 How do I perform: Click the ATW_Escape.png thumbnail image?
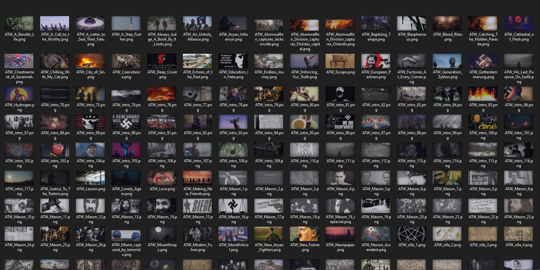(x=340, y=61)
